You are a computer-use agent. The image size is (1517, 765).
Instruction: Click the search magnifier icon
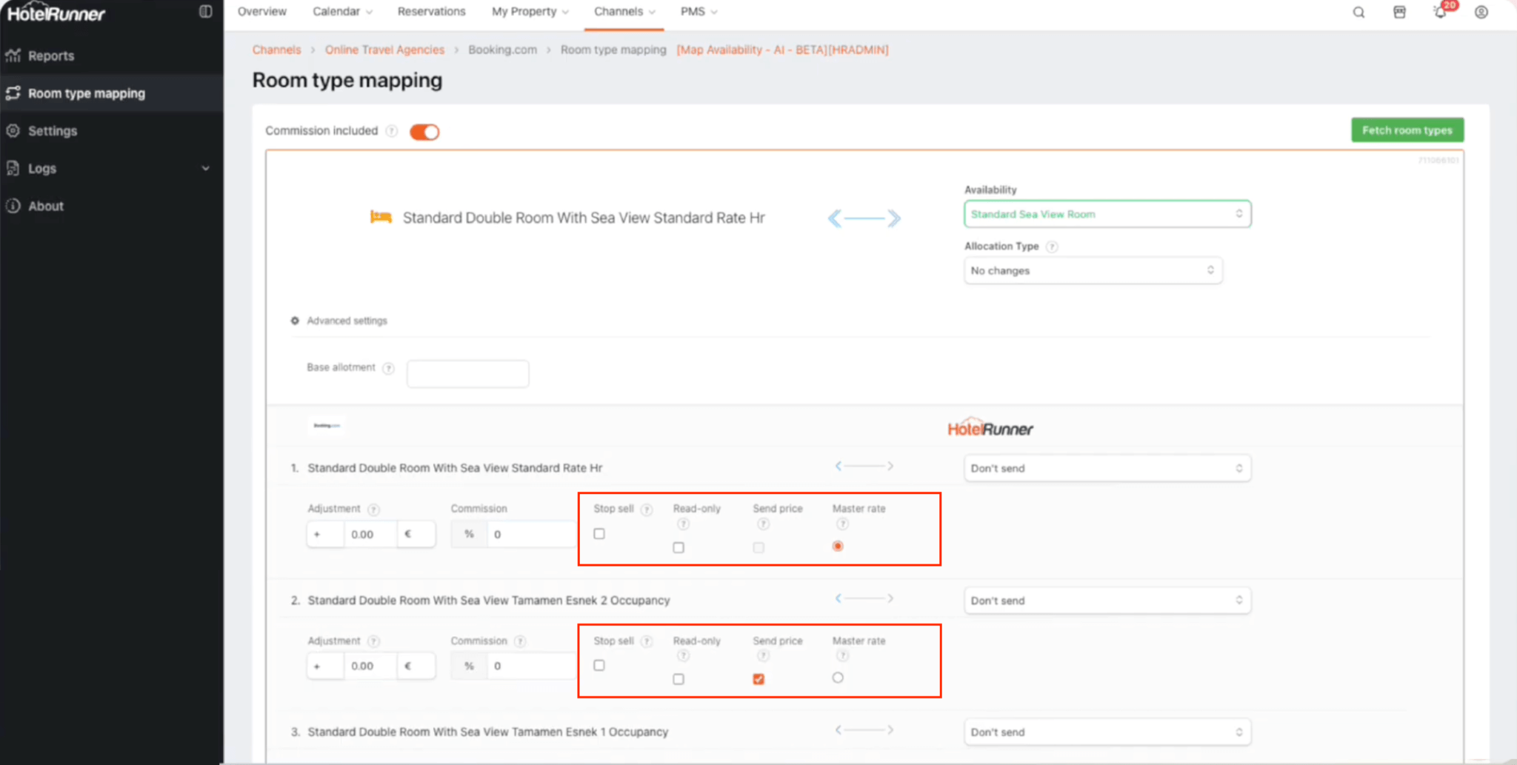tap(1358, 13)
